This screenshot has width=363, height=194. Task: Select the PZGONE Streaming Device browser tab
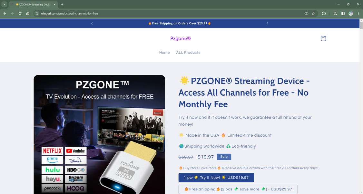click(x=33, y=5)
